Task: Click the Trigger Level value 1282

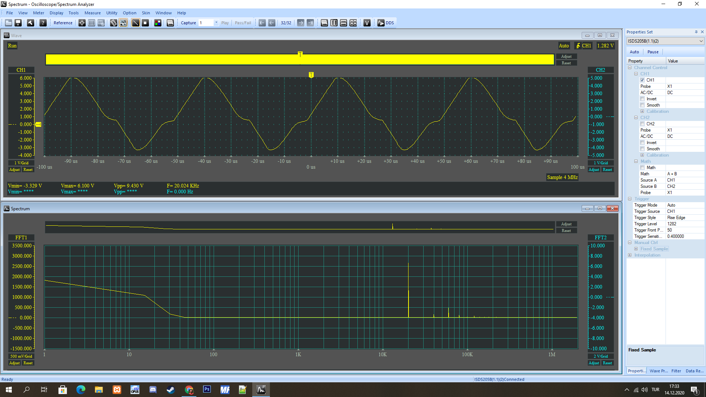Action: click(685, 224)
